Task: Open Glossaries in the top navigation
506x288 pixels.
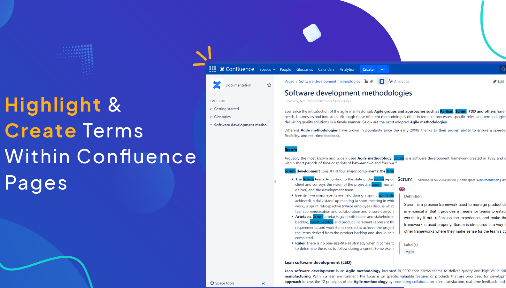Action: pyautogui.click(x=304, y=69)
